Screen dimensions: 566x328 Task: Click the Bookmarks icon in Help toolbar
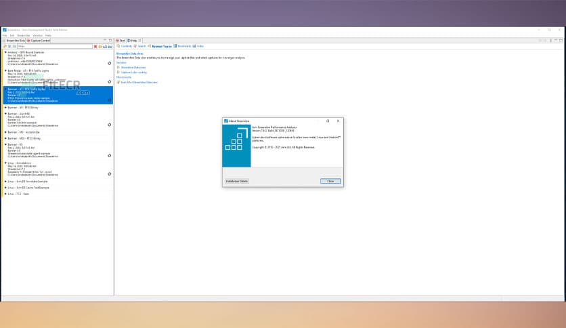(x=175, y=46)
